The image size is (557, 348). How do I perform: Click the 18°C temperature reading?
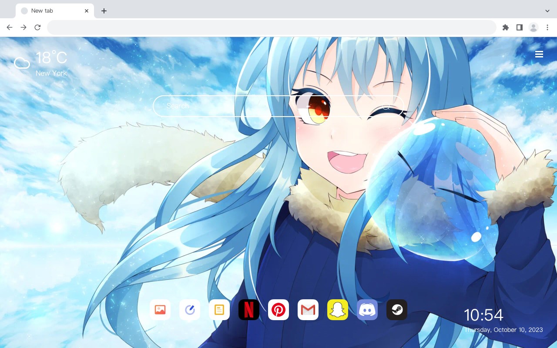click(x=51, y=58)
